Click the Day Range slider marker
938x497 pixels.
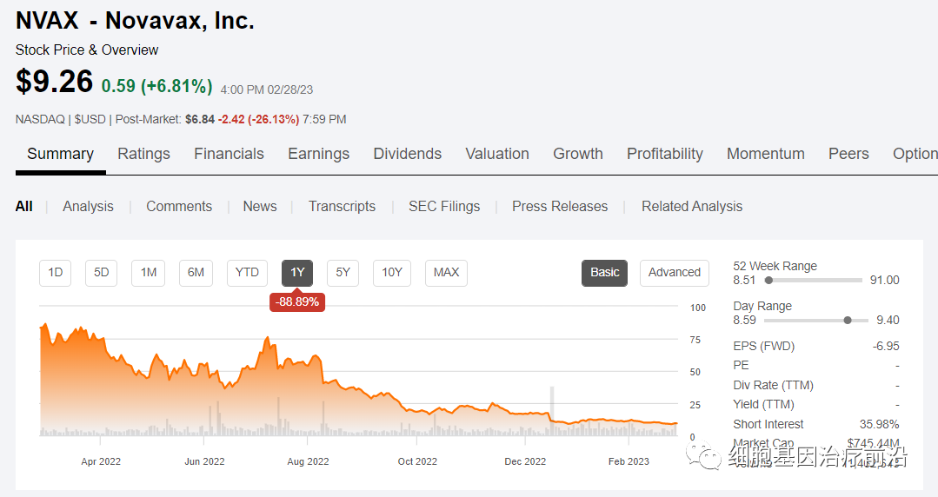click(x=848, y=321)
